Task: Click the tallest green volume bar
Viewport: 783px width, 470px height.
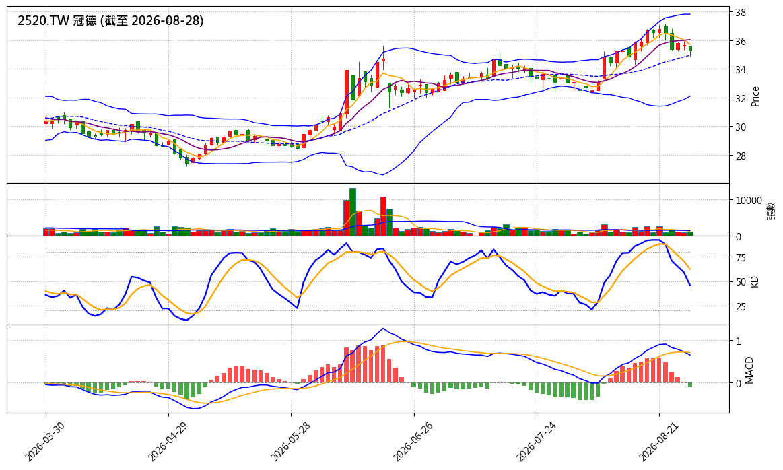Action: (353, 212)
